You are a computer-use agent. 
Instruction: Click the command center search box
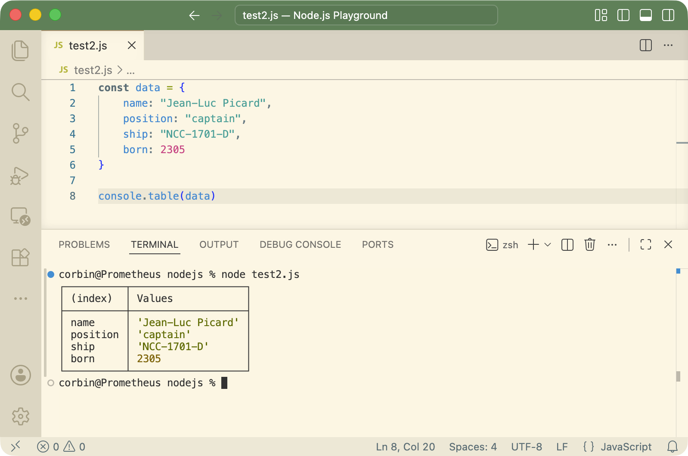tap(366, 15)
